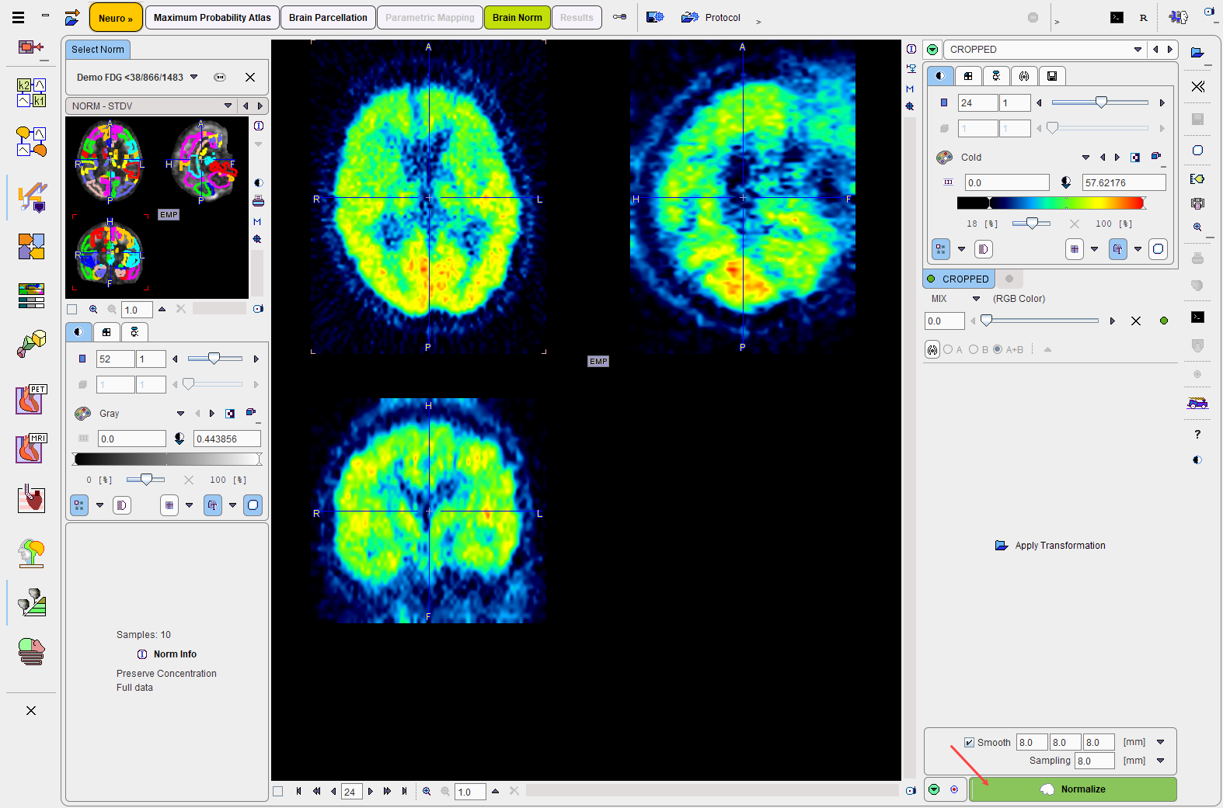Image resolution: width=1223 pixels, height=808 pixels.
Task: Select radio button A for fusion
Action: [x=948, y=350]
